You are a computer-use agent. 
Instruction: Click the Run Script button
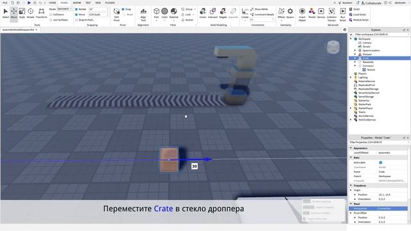342,15
